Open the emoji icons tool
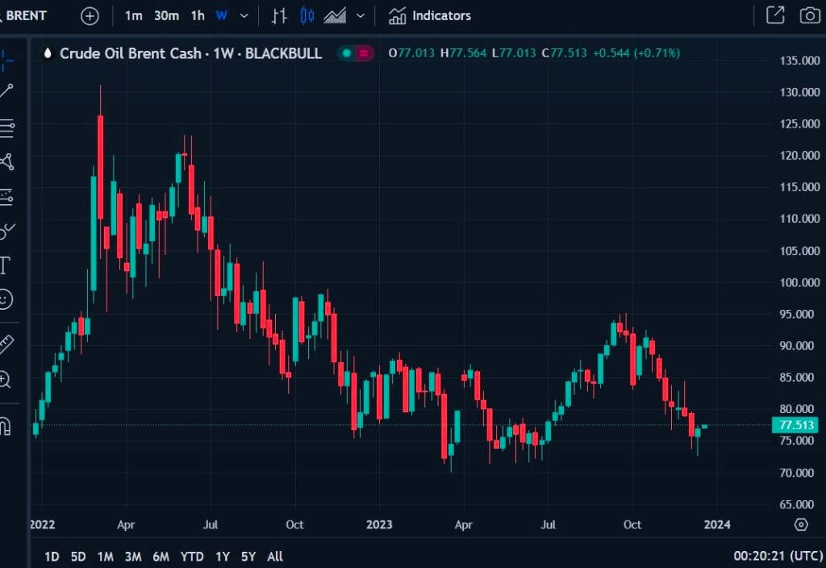Viewport: 826px width, 568px height. 6,299
